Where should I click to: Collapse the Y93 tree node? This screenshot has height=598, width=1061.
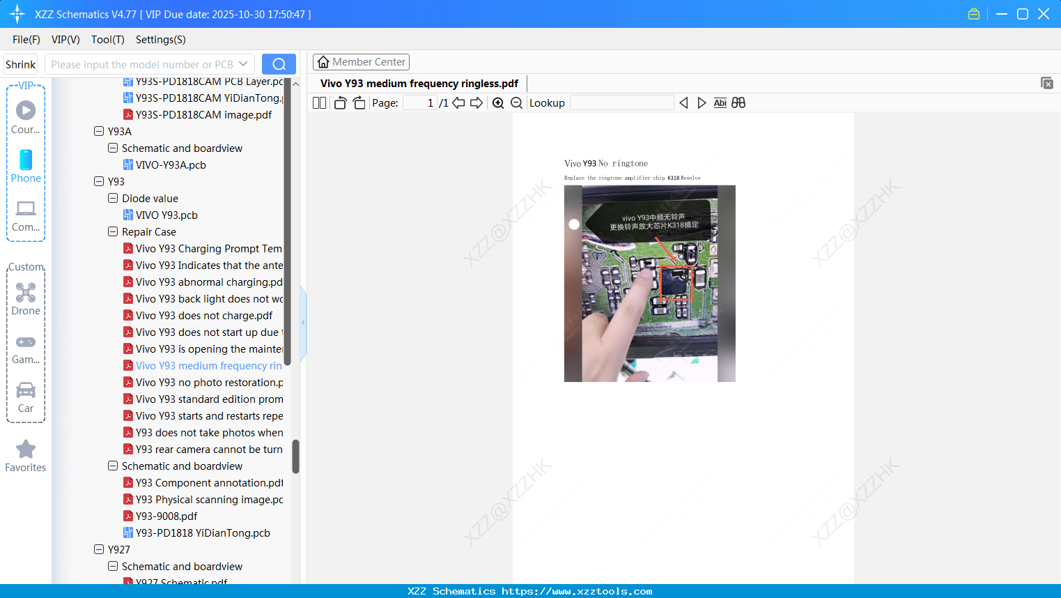(99, 182)
